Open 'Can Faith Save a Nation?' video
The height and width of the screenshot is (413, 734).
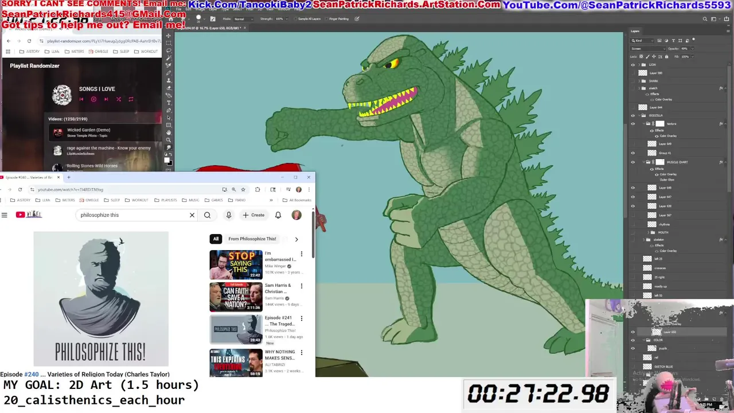[x=236, y=297]
